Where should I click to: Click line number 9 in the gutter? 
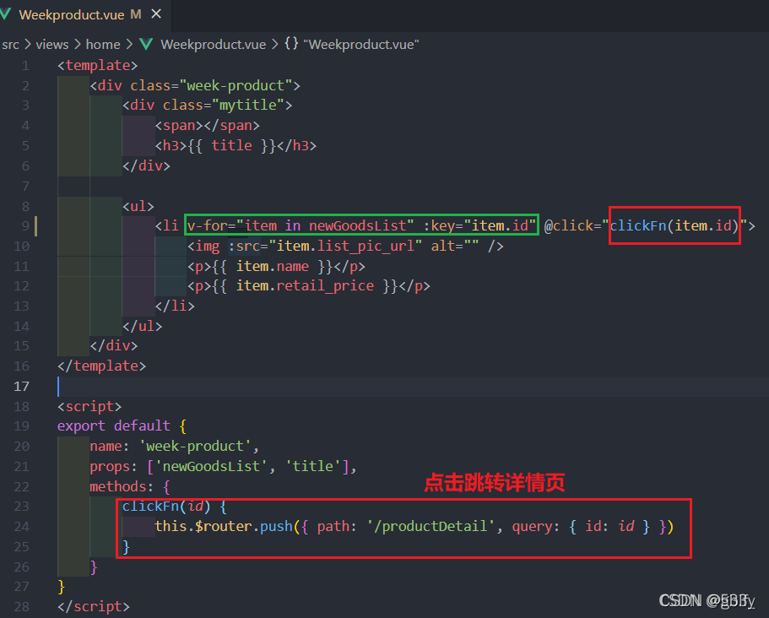pos(25,226)
